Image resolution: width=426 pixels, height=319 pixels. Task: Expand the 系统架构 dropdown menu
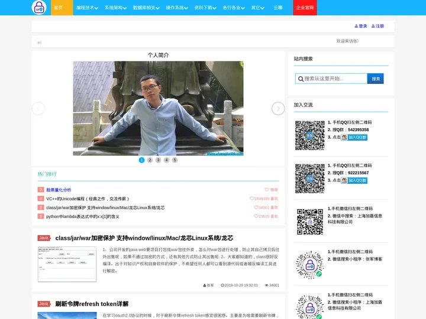click(x=115, y=8)
